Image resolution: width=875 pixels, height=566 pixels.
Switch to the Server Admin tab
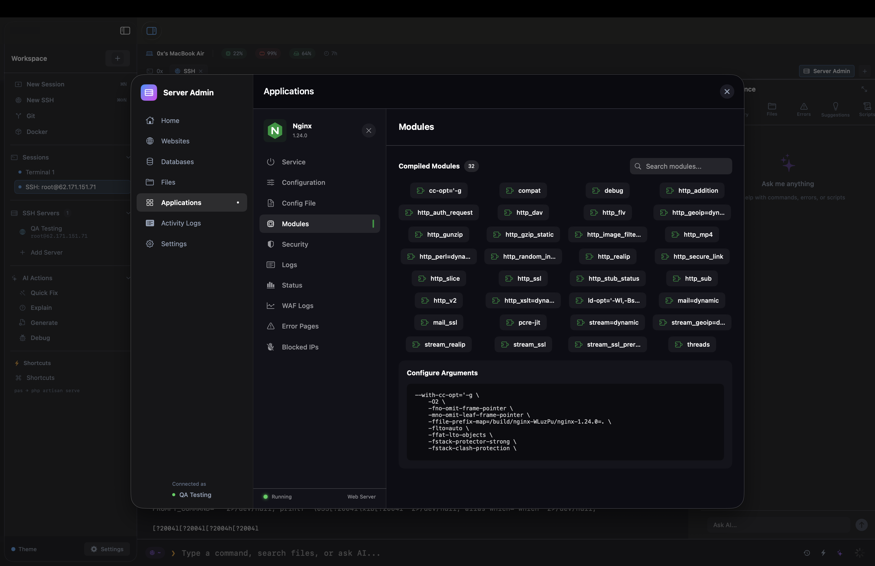[826, 71]
